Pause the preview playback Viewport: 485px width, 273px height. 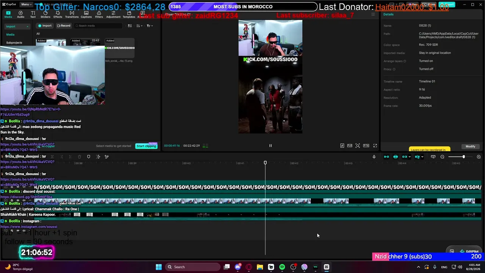click(270, 146)
